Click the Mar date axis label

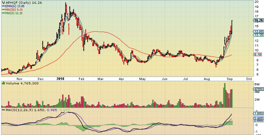(101, 79)
